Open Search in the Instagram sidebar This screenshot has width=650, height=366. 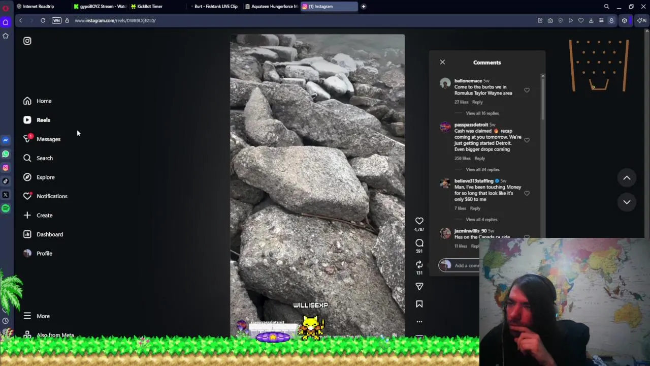coord(38,158)
